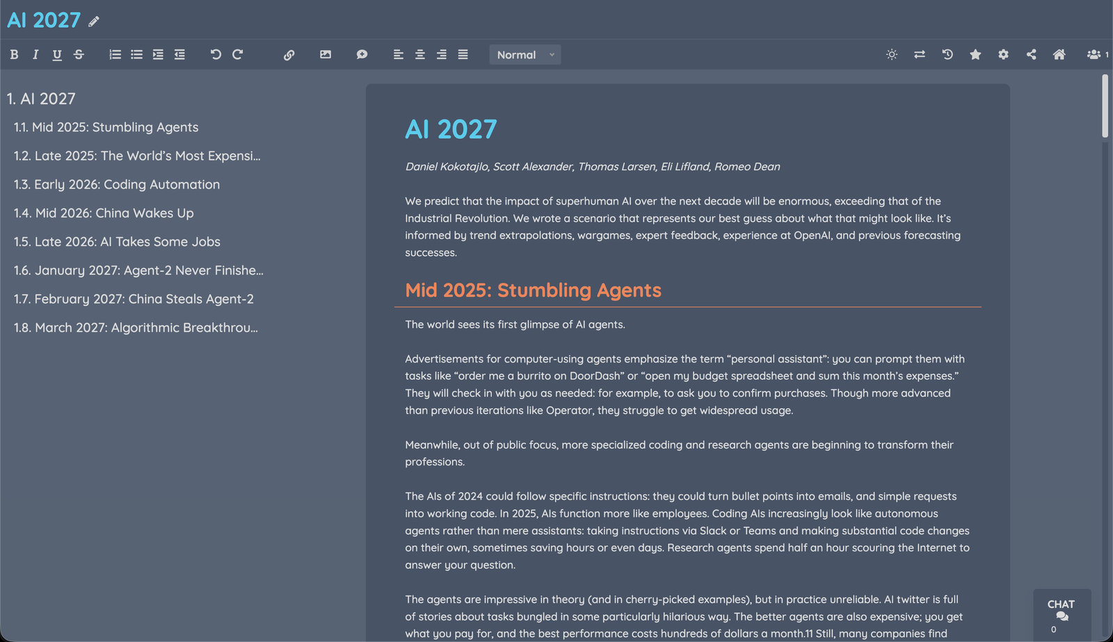Open the 'Mid 2026: China Wakes Up' section
The image size is (1113, 642).
click(104, 213)
